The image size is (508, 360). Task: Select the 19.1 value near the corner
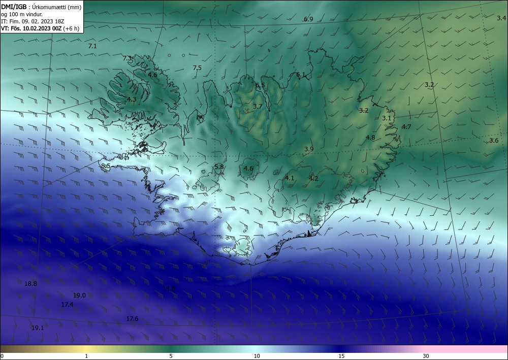click(38, 328)
